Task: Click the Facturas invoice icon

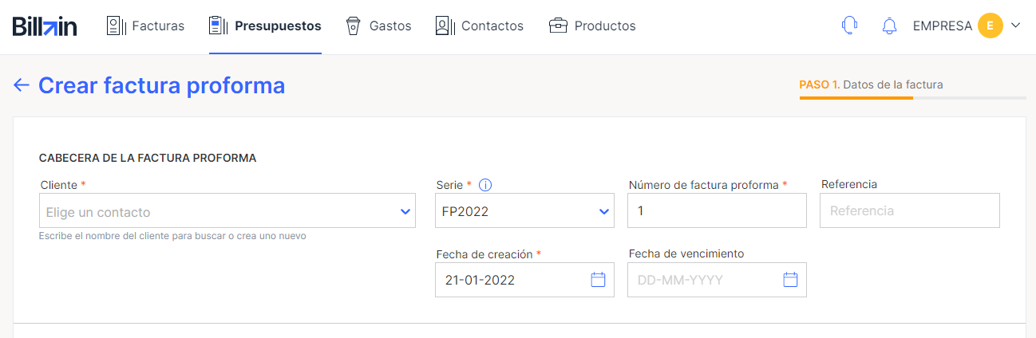Action: click(117, 26)
